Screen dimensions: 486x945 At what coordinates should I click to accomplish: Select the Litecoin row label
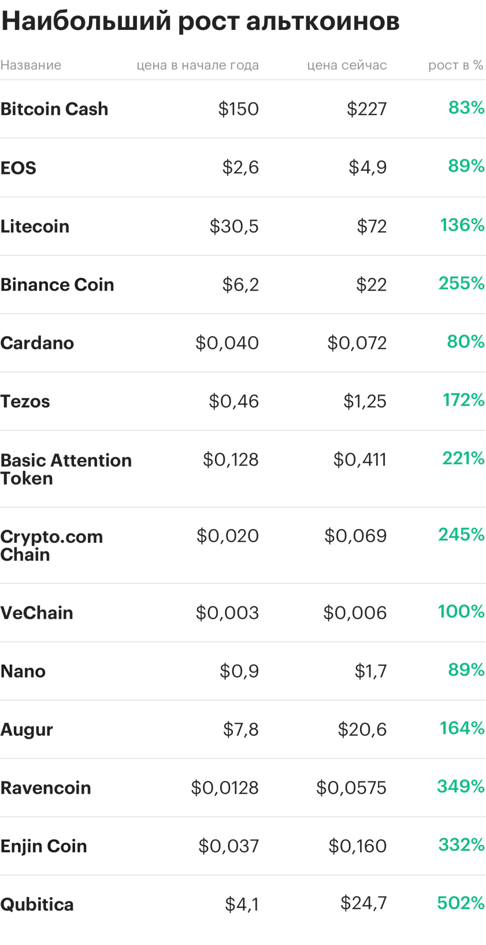[x=34, y=226]
